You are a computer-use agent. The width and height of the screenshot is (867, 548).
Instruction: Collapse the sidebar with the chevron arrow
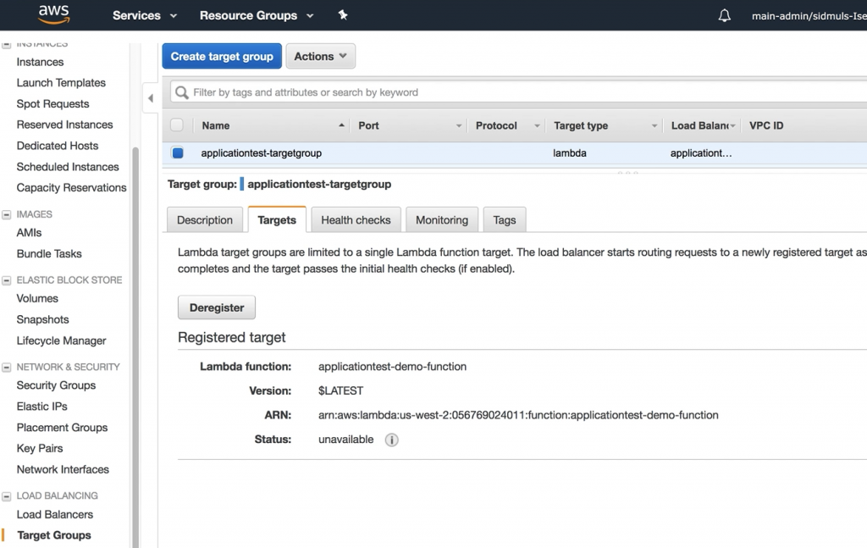tap(149, 98)
